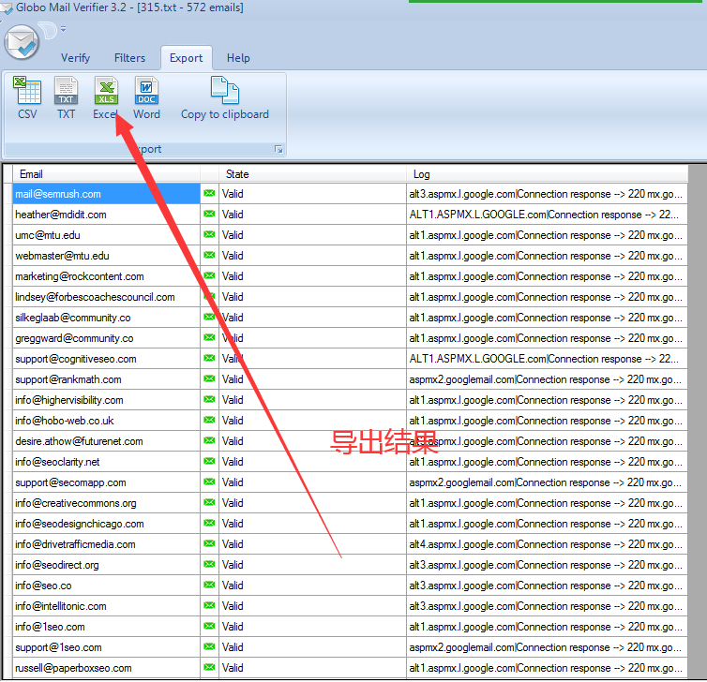Export results to Word DOC
Screen dimensions: 707x682
(x=146, y=98)
